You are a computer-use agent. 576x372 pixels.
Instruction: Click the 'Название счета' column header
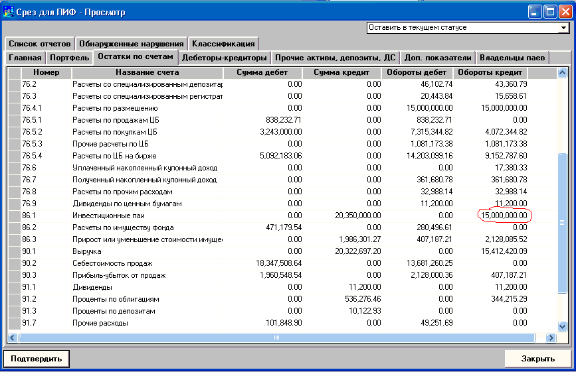click(147, 72)
